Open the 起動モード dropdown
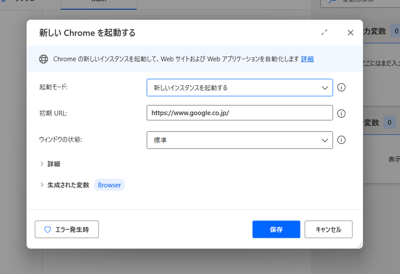400x274 pixels. coord(239,88)
